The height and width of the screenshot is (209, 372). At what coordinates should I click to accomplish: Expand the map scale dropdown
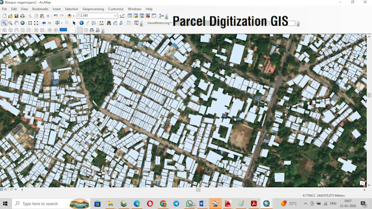point(115,16)
